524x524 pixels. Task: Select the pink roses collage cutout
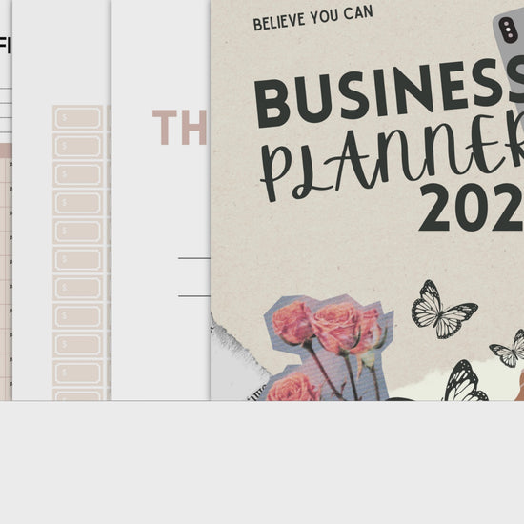click(x=328, y=348)
